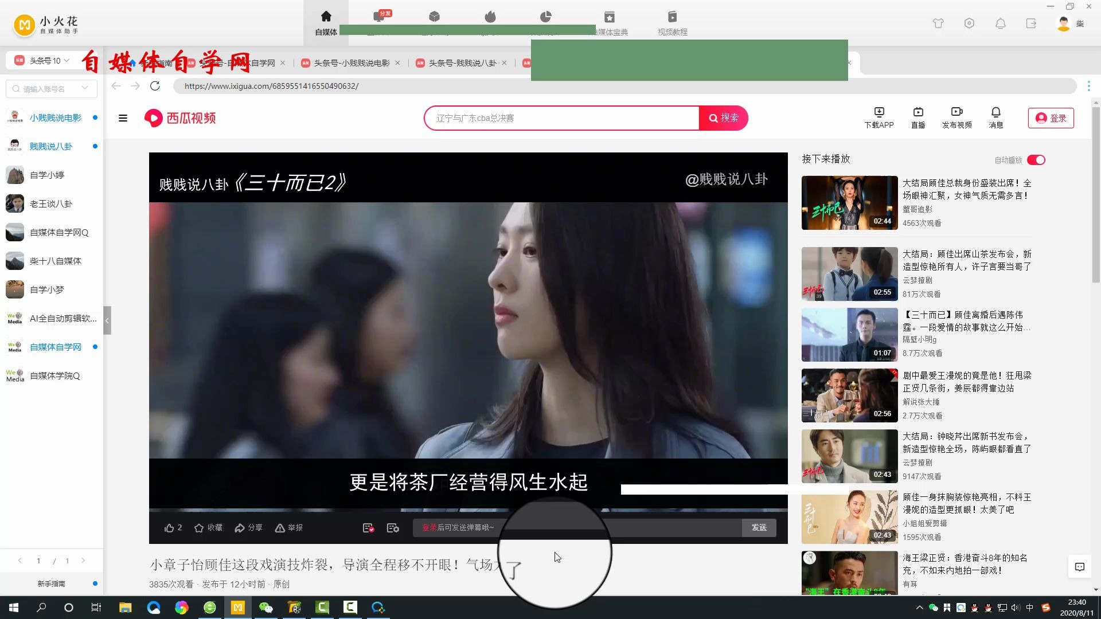Open the 直播 live icon
This screenshot has width=1101, height=619.
[918, 117]
